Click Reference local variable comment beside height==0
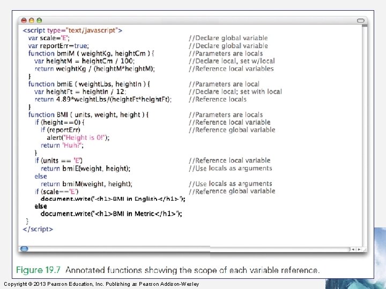 (229, 123)
